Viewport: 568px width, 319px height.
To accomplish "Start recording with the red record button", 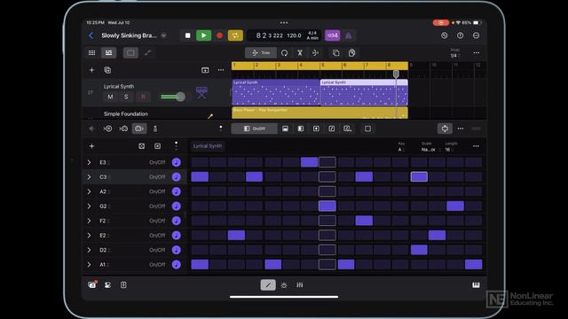I will pos(219,35).
